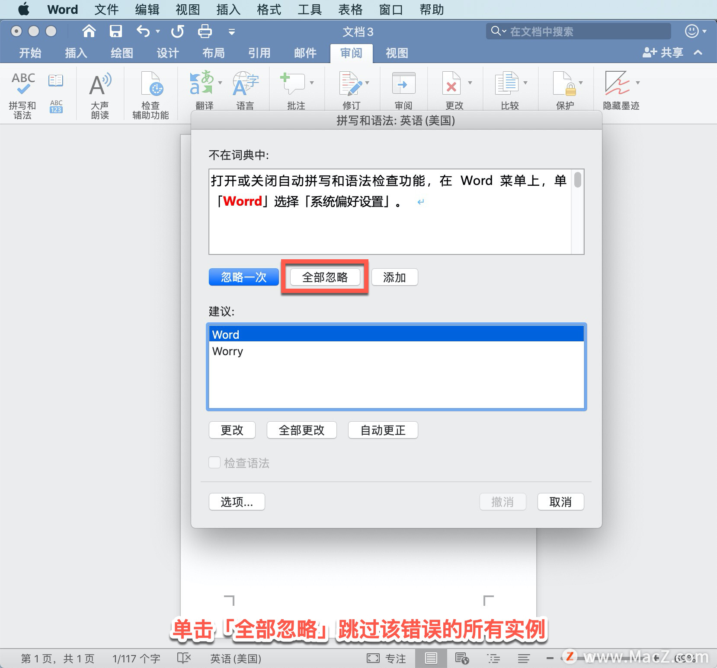Click the Home icon in title bar
This screenshot has height=668, width=717.
pos(89,31)
